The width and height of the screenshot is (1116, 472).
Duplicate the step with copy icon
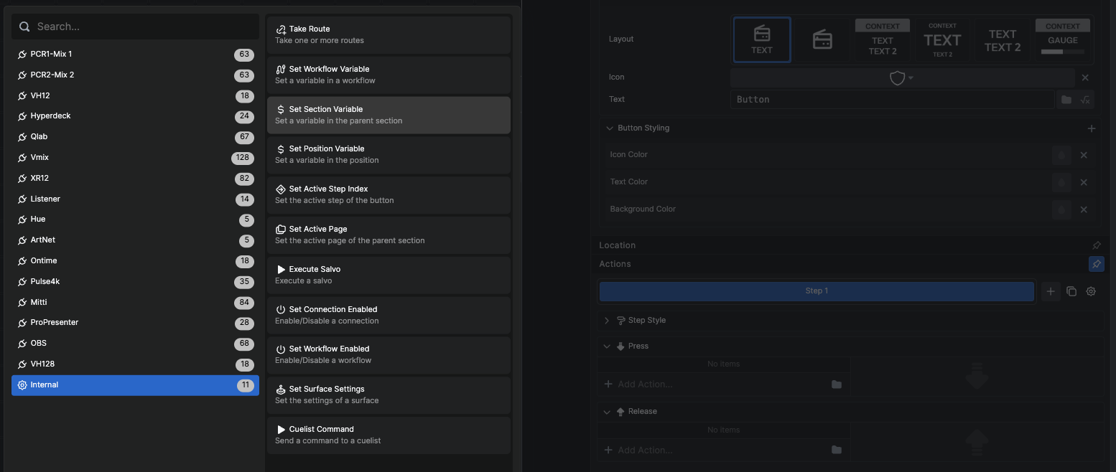pos(1071,291)
